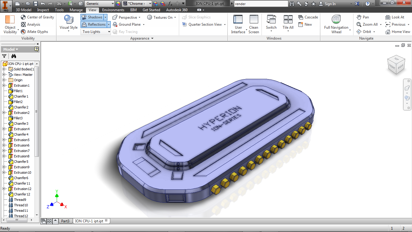Click the Perspective view button

coord(125,17)
